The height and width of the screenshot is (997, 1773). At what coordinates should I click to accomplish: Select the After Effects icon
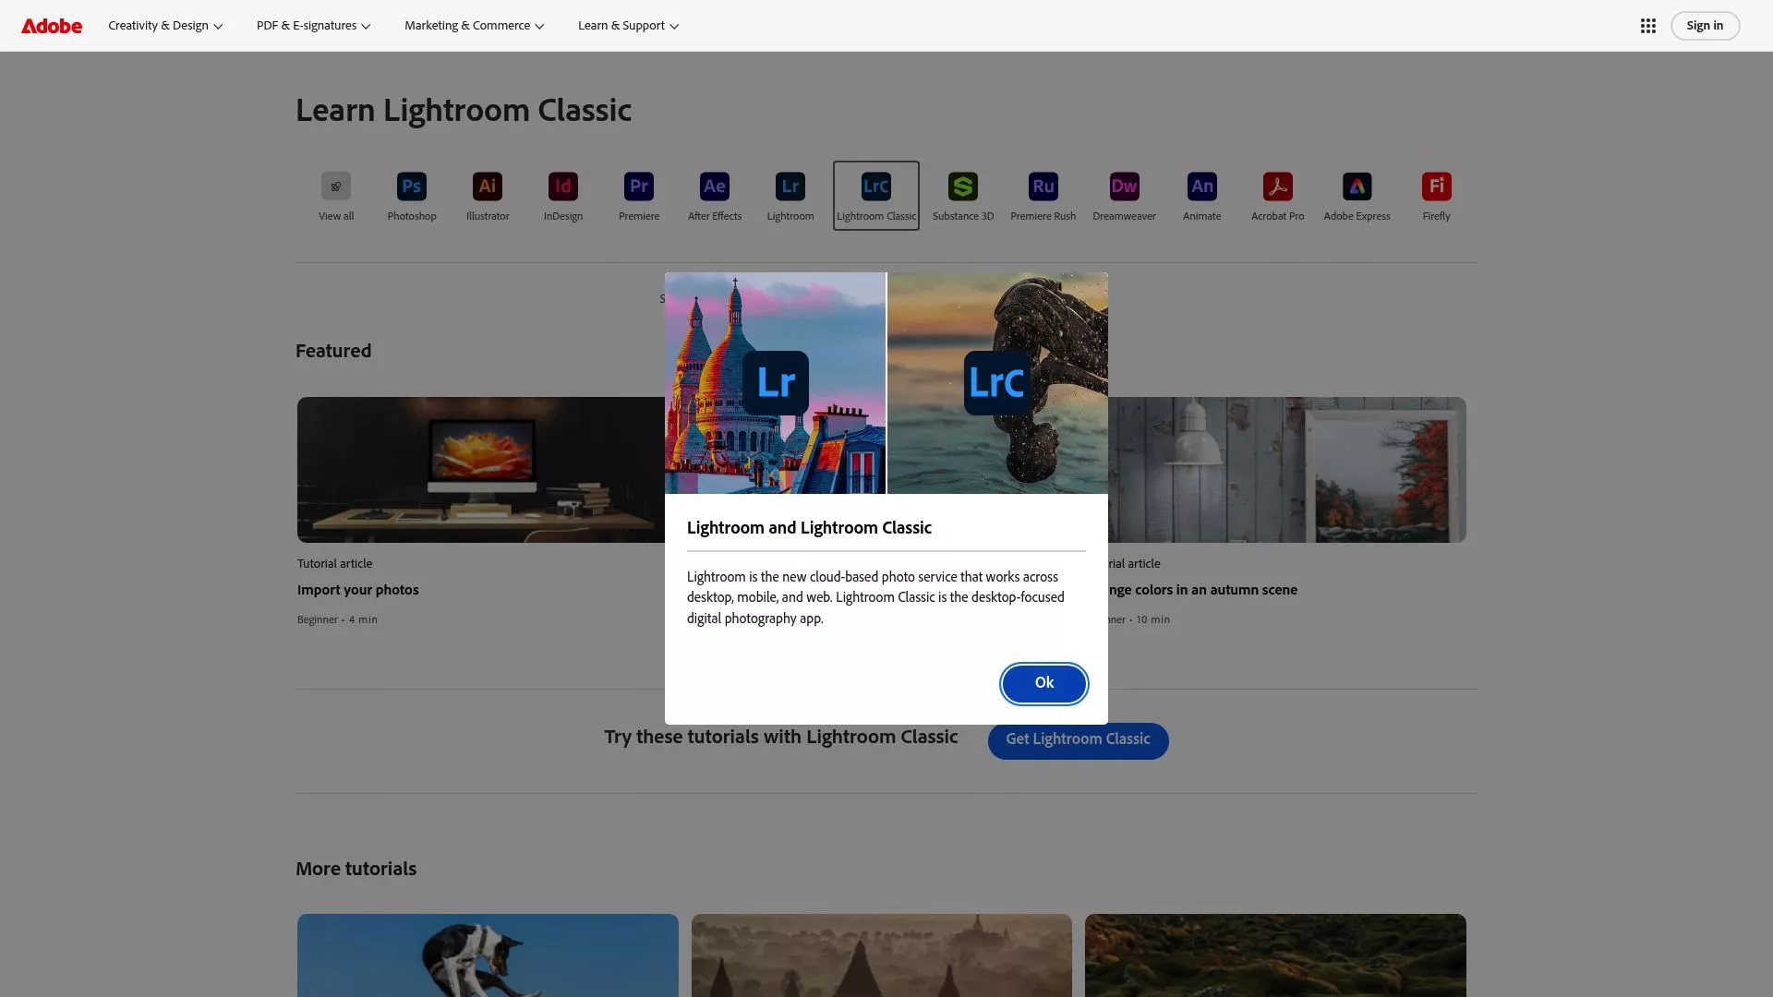pyautogui.click(x=714, y=186)
